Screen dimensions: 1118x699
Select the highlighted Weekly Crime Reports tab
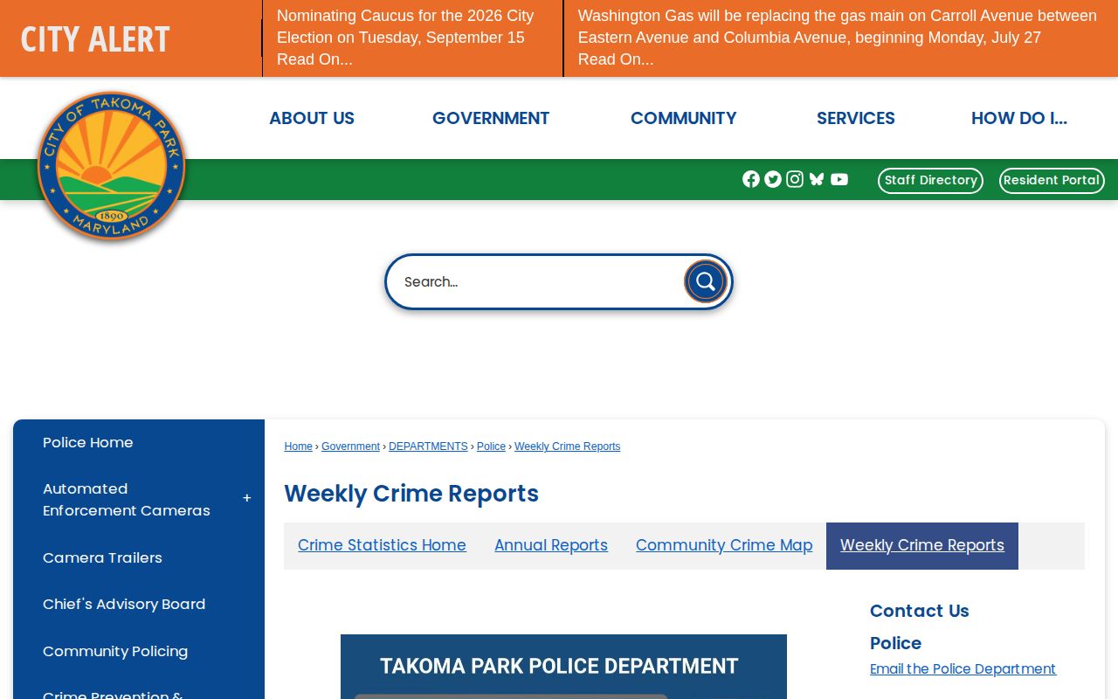click(922, 545)
